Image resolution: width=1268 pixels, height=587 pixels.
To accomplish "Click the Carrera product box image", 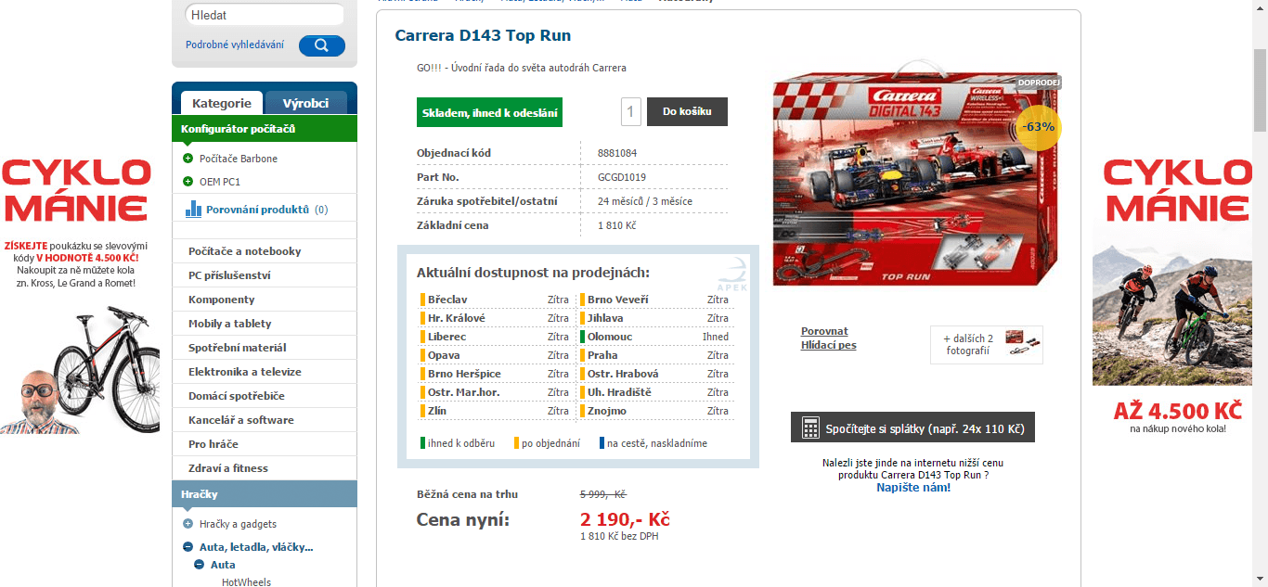I will [914, 181].
